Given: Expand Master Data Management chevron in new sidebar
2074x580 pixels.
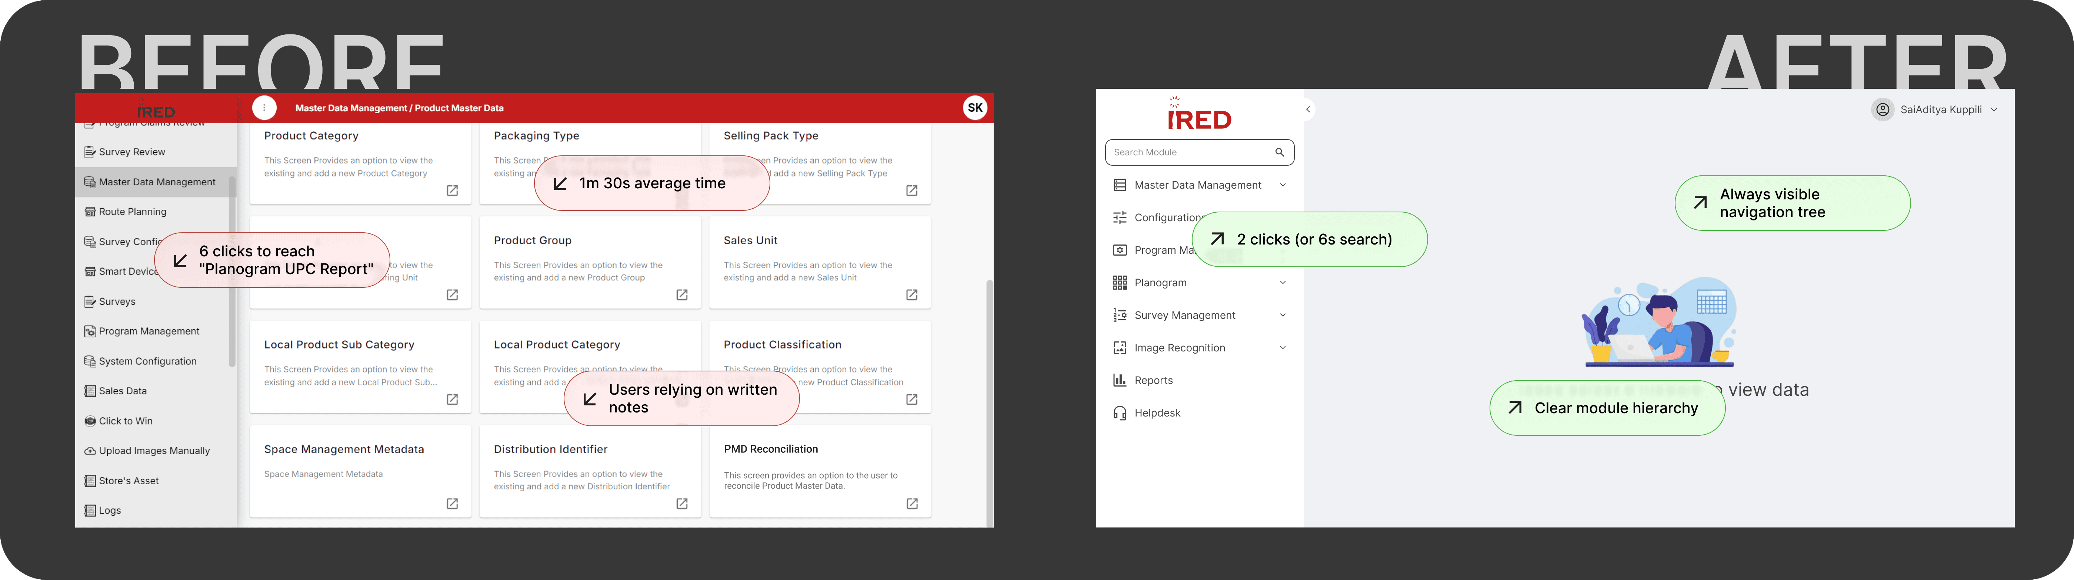Looking at the screenshot, I should [x=1283, y=185].
